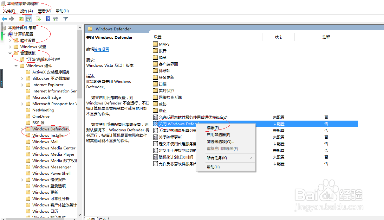Select the 隔离 folder in settings list
The height and width of the screenshot is (220, 384).
(x=160, y=57)
